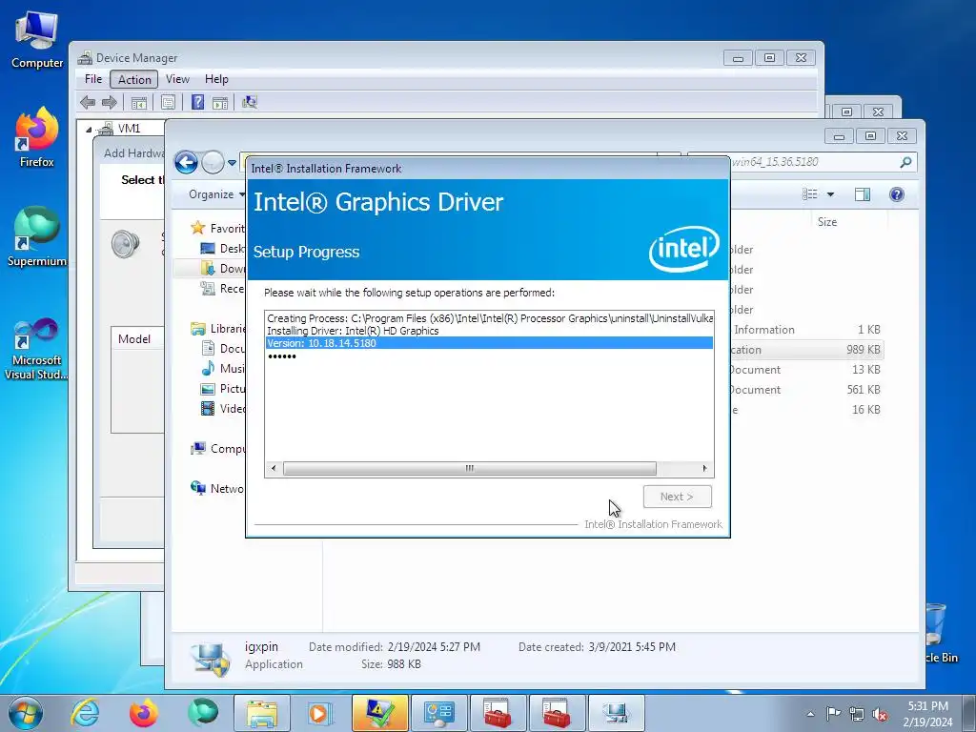The width and height of the screenshot is (976, 732).
Task: Click the Action Center flag tray icon
Action: point(833,714)
